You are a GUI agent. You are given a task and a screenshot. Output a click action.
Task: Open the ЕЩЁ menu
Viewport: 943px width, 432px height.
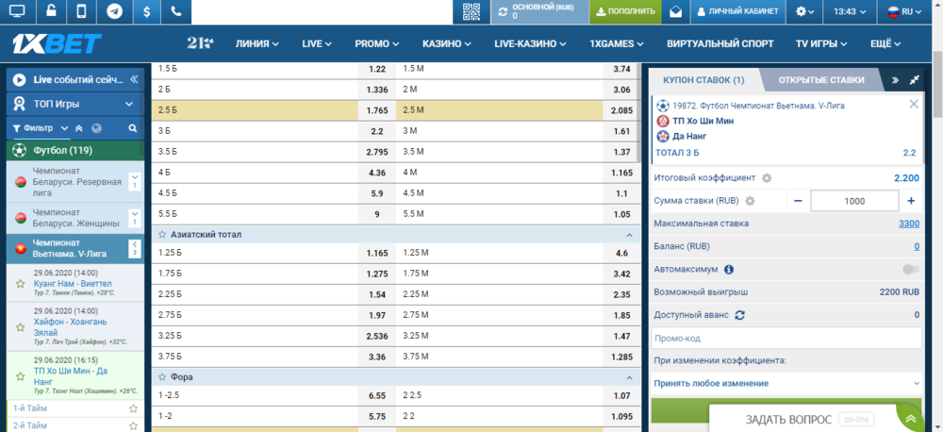[885, 43]
